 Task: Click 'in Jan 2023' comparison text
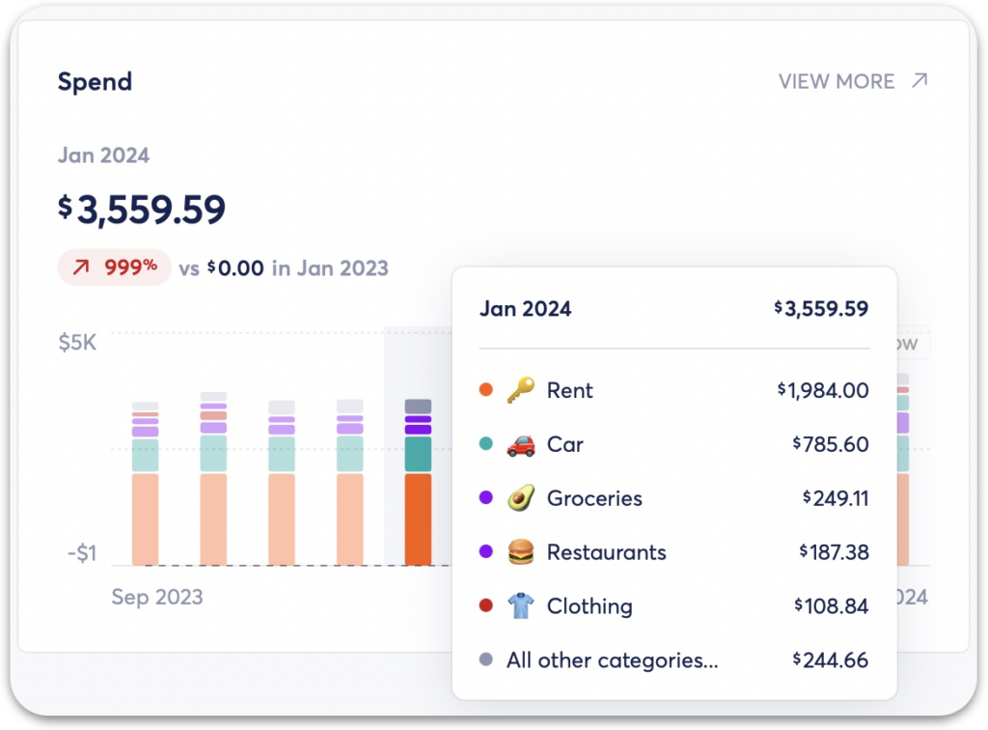pyautogui.click(x=330, y=268)
